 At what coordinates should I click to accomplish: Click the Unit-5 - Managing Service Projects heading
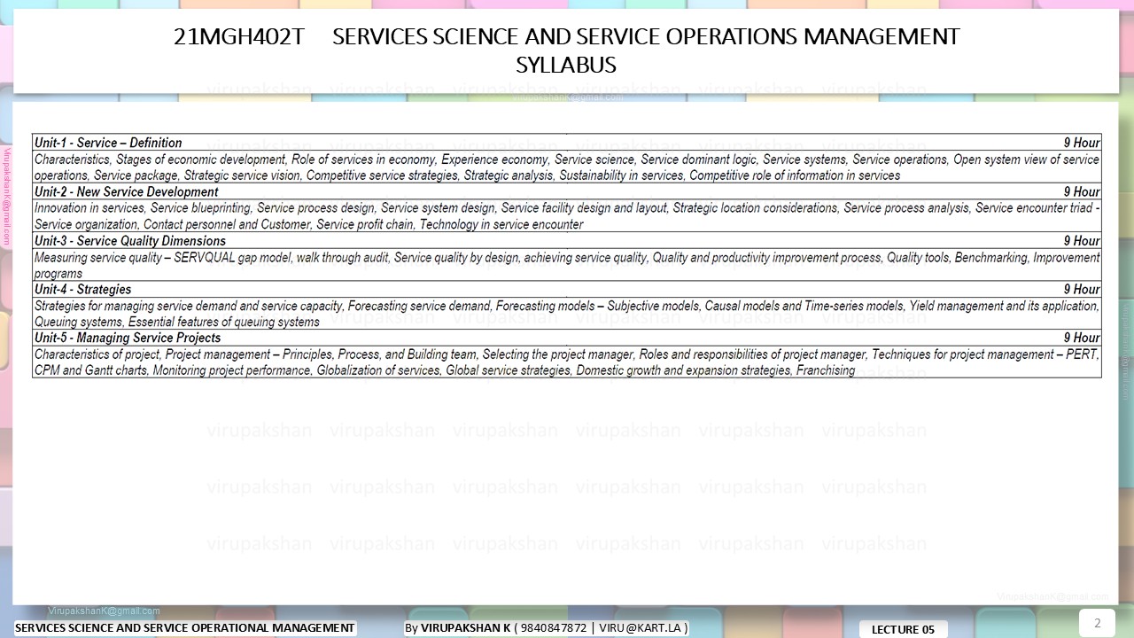tap(128, 338)
